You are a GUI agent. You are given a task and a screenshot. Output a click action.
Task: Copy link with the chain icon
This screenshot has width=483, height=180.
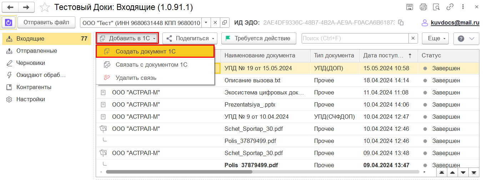coord(450,7)
